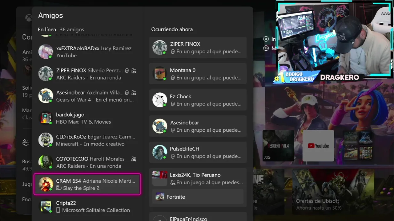
Task: Click the Xbox logo icon behind panel
Action: point(28,18)
